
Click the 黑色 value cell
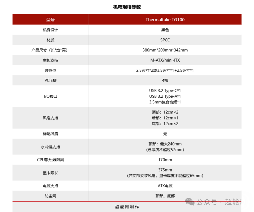click(165, 30)
